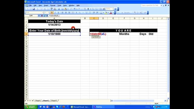Image resolution: width=194 pixels, height=109 pixels.
Task: Open the Research tool
Action: [55, 9]
